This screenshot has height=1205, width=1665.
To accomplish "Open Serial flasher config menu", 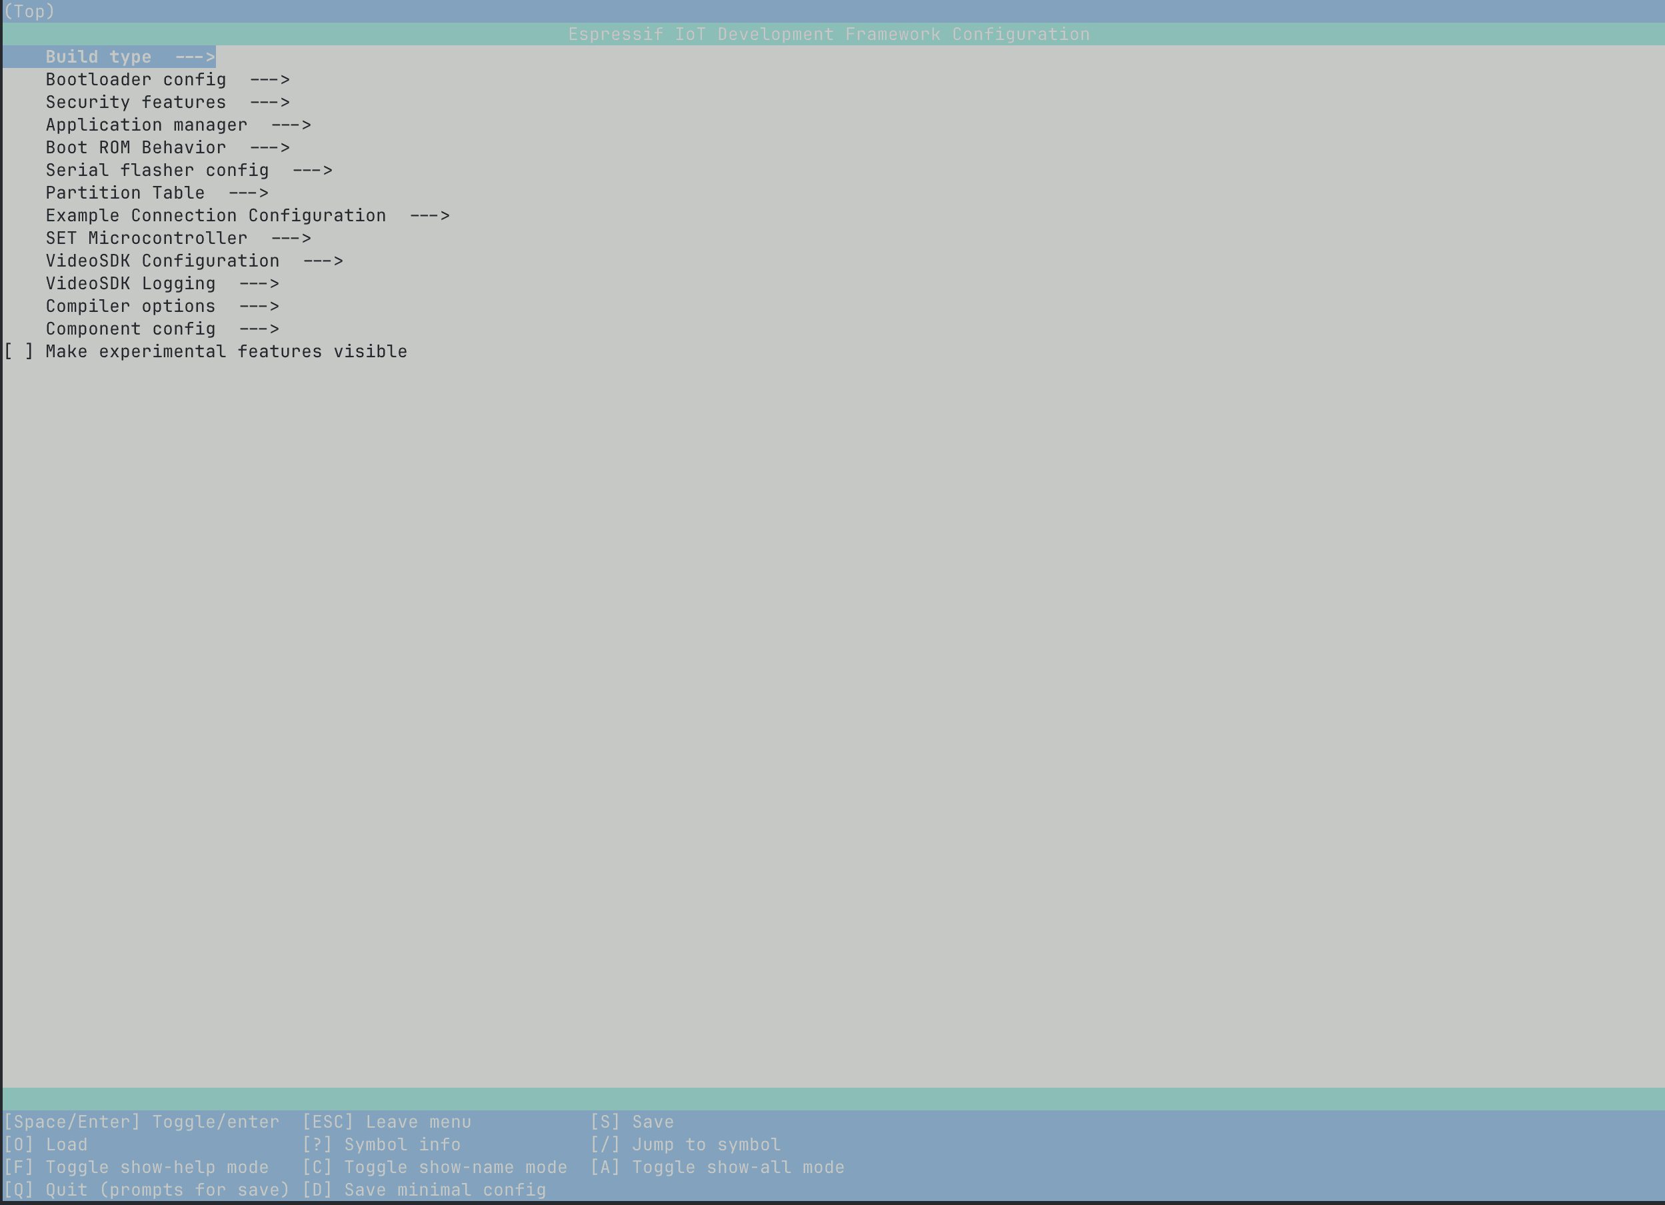I will click(189, 170).
